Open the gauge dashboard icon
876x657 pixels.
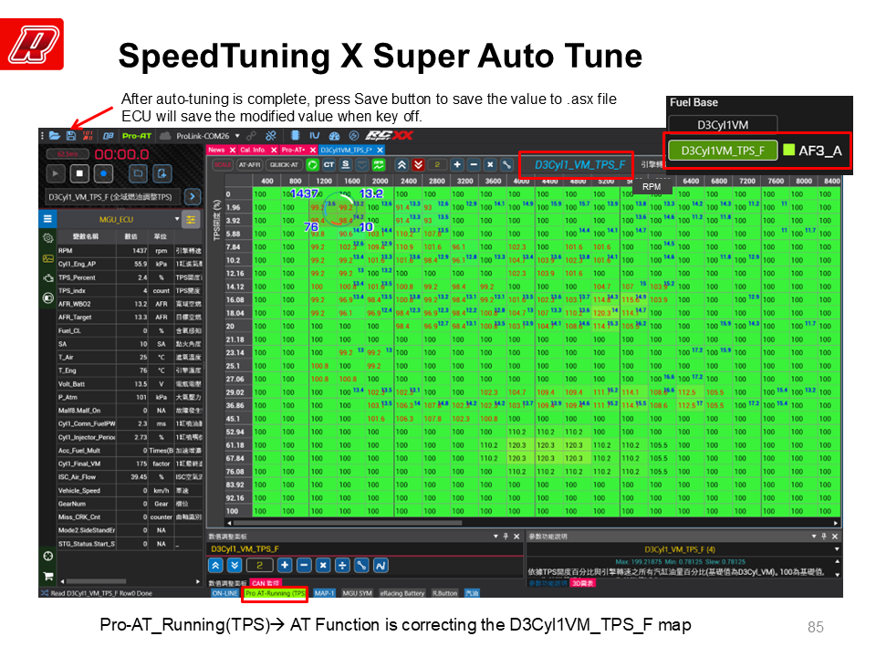point(334,136)
